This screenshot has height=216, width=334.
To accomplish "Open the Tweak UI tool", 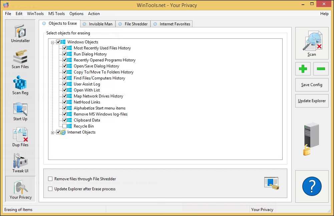I will pyautogui.click(x=20, y=164).
